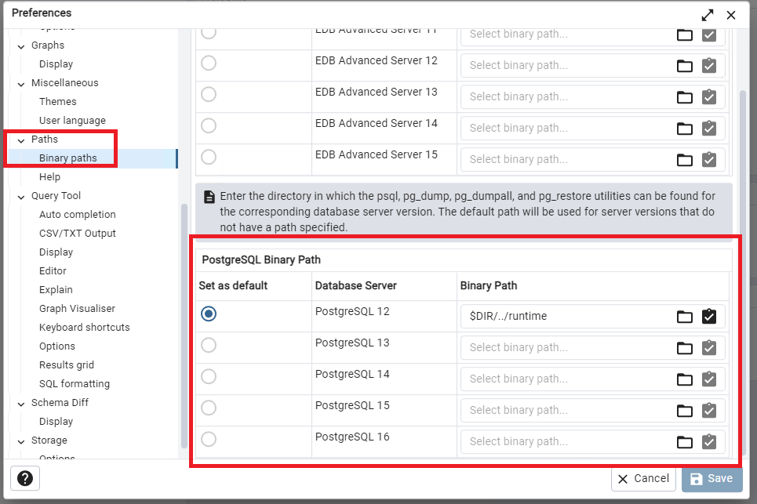The width and height of the screenshot is (757, 504).
Task: Open Keyboard shortcuts settings
Action: pos(85,328)
